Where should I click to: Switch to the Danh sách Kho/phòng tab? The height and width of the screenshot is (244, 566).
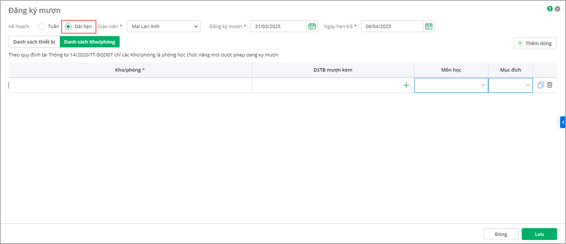pyautogui.click(x=90, y=42)
